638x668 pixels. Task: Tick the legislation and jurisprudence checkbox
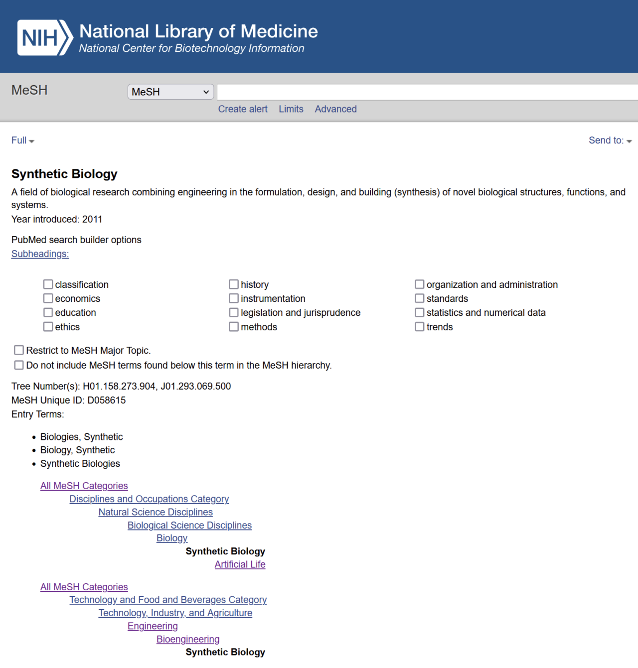pos(234,312)
